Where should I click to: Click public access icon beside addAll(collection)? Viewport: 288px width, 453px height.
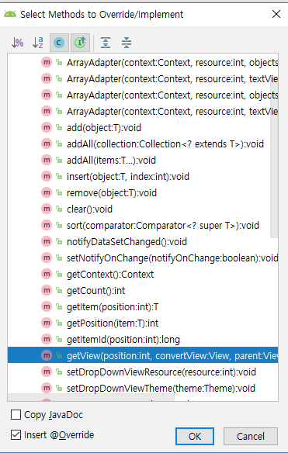(x=59, y=144)
